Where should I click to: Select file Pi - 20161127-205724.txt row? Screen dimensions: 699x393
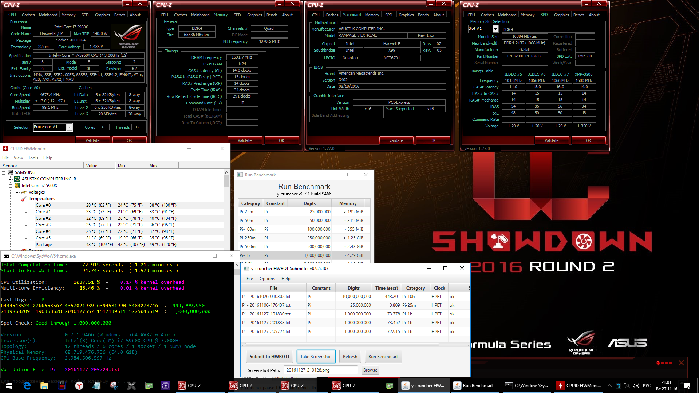pos(355,332)
